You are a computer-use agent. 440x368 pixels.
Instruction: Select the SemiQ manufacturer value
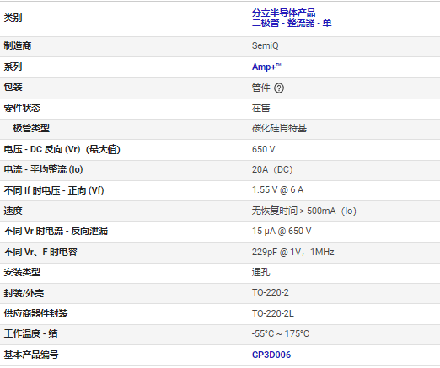pyautogui.click(x=265, y=45)
